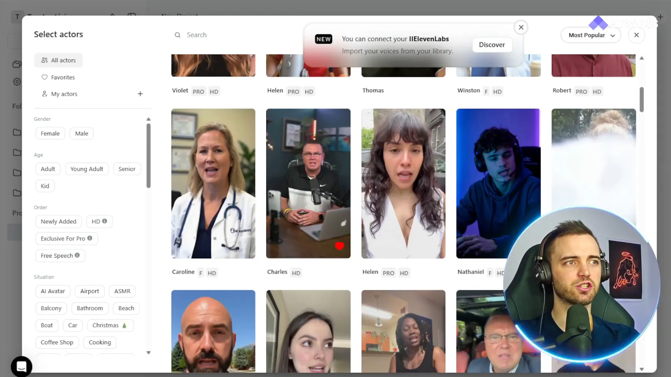The width and height of the screenshot is (671, 377).
Task: Select Helen curly-haired actor thumbnail
Action: pos(403,184)
